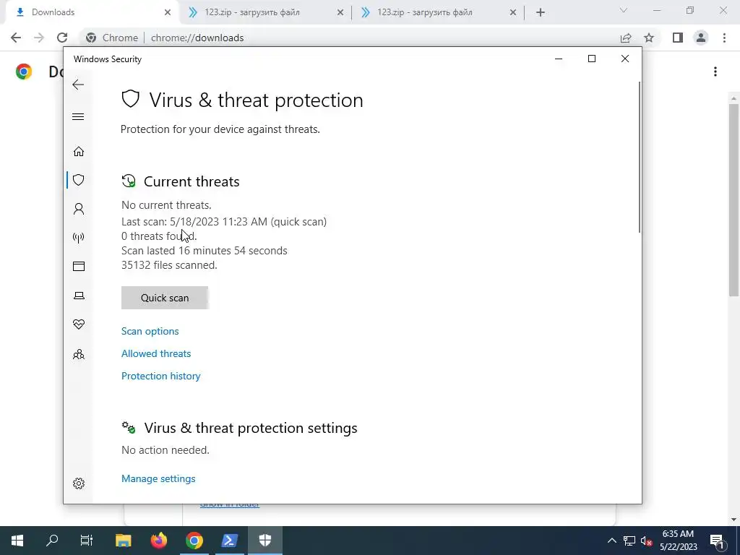Open a new Chrome tab

(541, 13)
